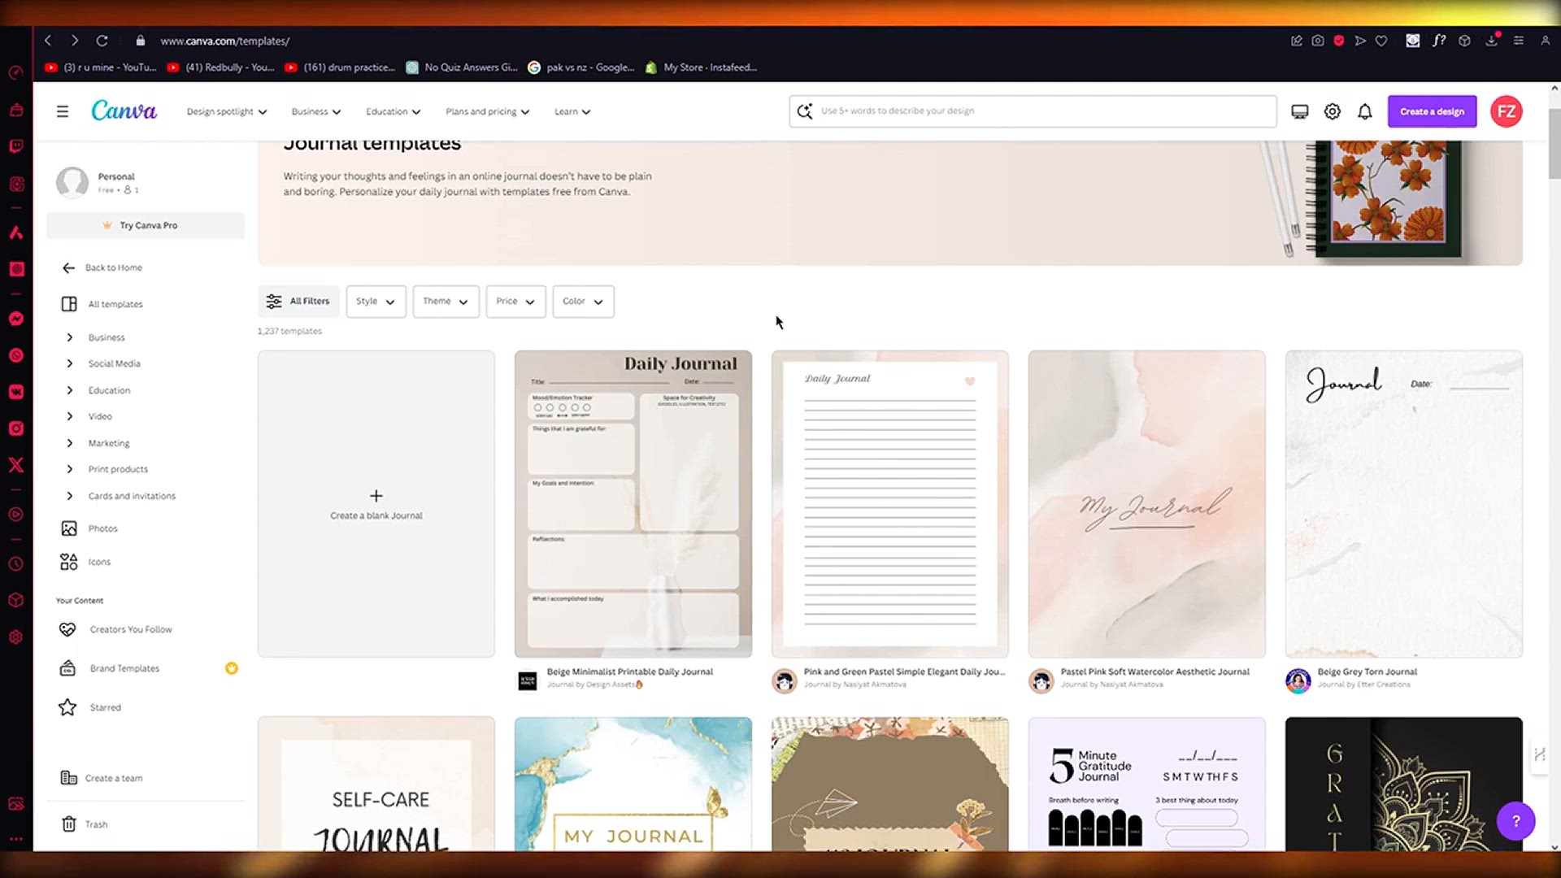
Task: Open Plans and pricing menu
Action: 487,111
